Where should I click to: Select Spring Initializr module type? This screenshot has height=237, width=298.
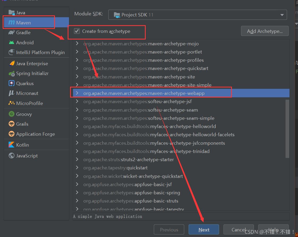coord(36,73)
